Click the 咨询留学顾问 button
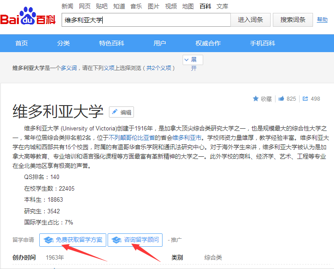The width and height of the screenshot is (334, 269). (x=135, y=240)
